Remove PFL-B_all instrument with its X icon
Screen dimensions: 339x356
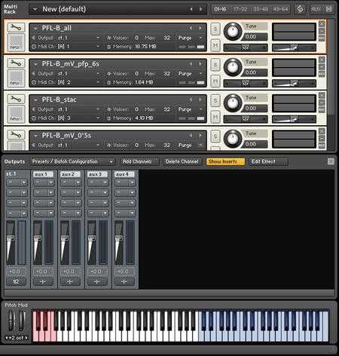(x=322, y=23)
